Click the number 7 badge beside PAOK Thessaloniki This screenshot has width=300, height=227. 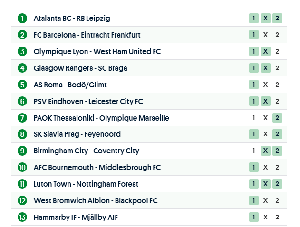pos(22,118)
